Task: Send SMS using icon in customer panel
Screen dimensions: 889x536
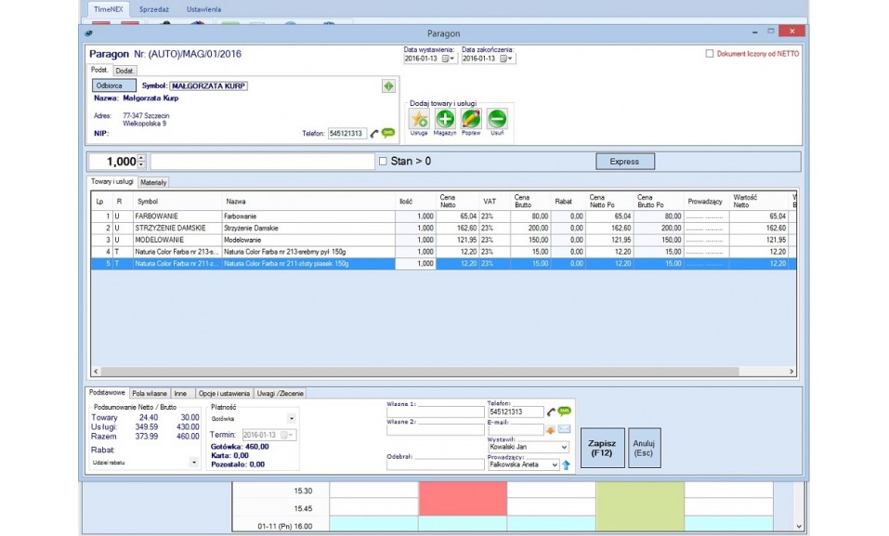Action: [388, 134]
